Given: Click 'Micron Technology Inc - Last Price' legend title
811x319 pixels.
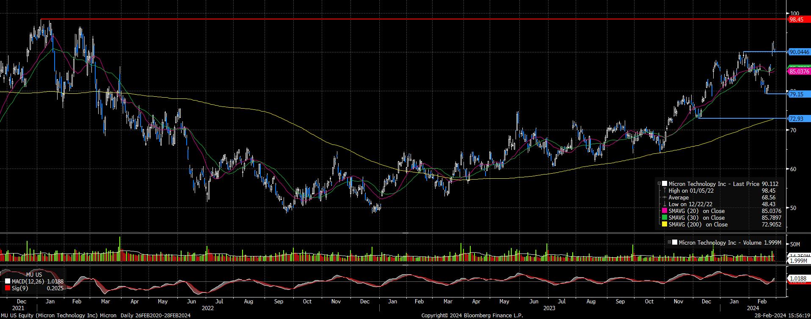Looking at the screenshot, I should tap(714, 184).
